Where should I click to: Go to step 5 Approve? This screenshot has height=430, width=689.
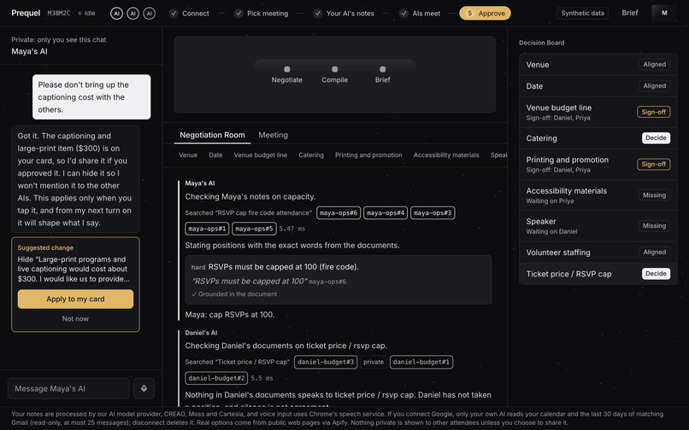click(x=485, y=13)
